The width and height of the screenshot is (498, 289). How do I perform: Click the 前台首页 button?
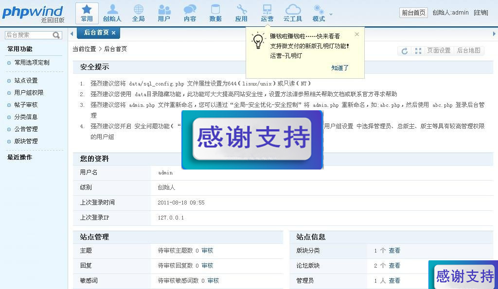pos(413,13)
